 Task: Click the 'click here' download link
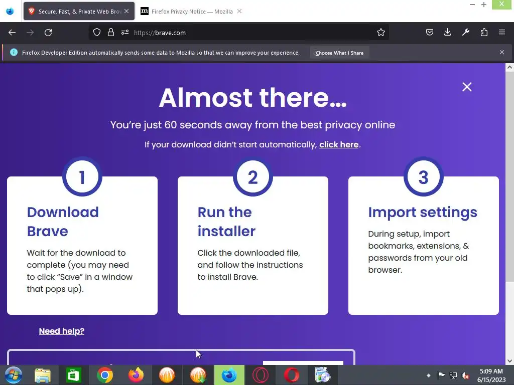point(339,144)
